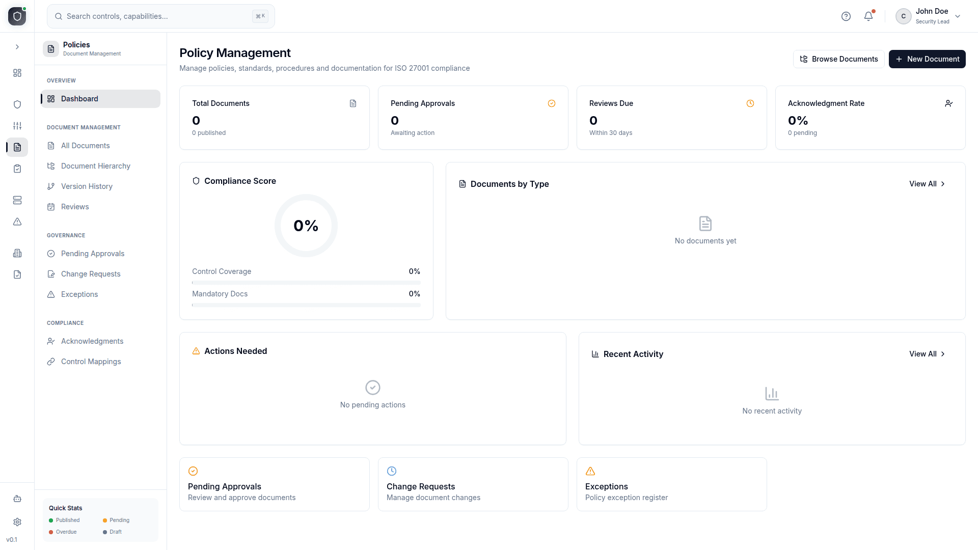
Task: Open All Documents from the sidebar menu
Action: click(85, 146)
